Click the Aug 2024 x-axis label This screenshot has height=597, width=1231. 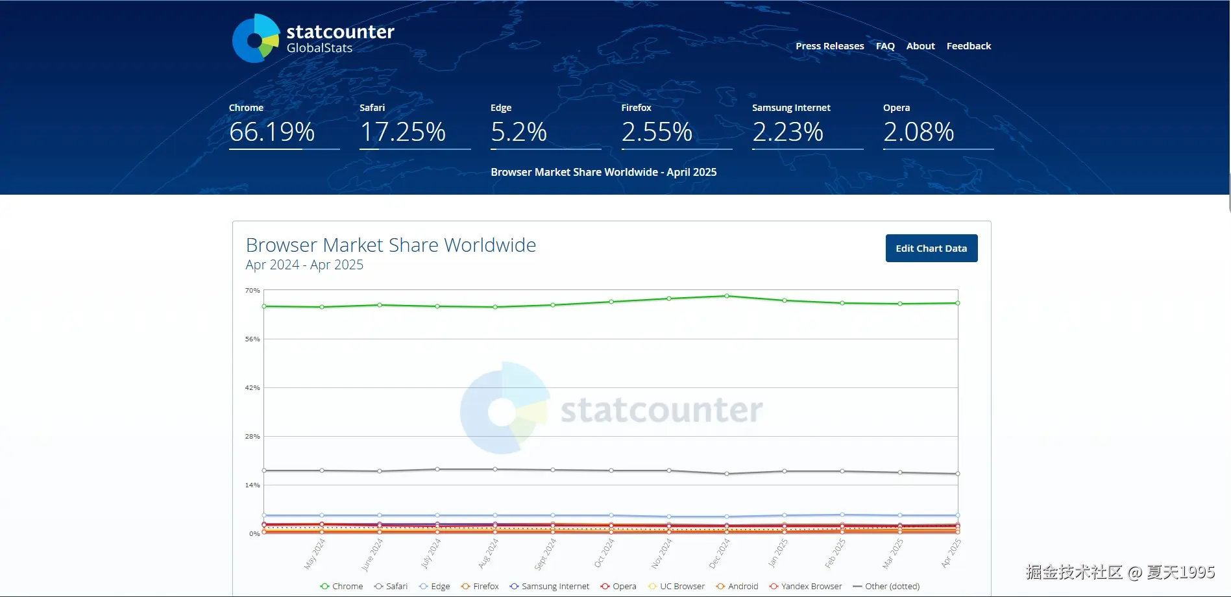pyautogui.click(x=489, y=553)
